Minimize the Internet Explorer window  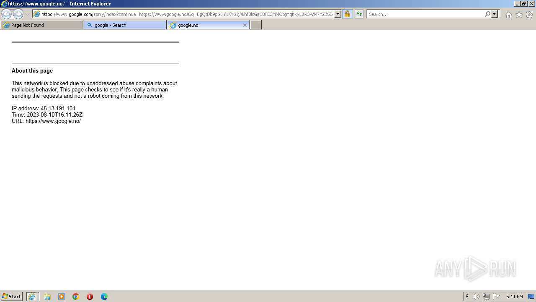517,4
